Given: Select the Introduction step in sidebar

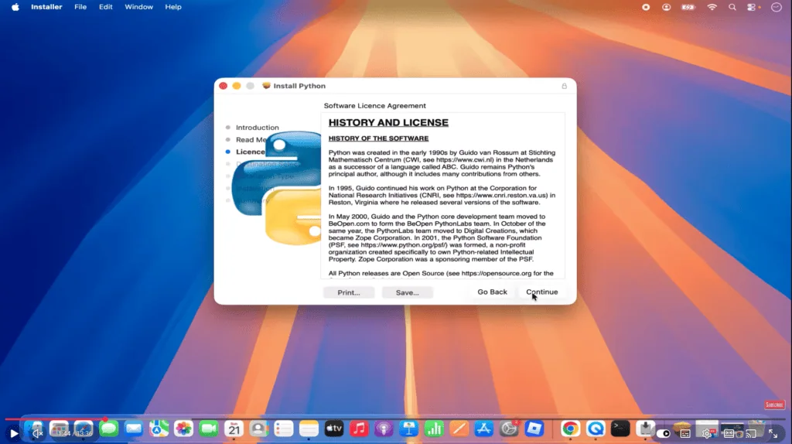Looking at the screenshot, I should tap(257, 128).
